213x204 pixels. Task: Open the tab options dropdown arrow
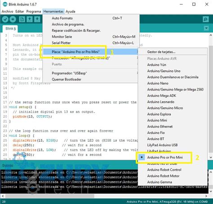(206, 28)
